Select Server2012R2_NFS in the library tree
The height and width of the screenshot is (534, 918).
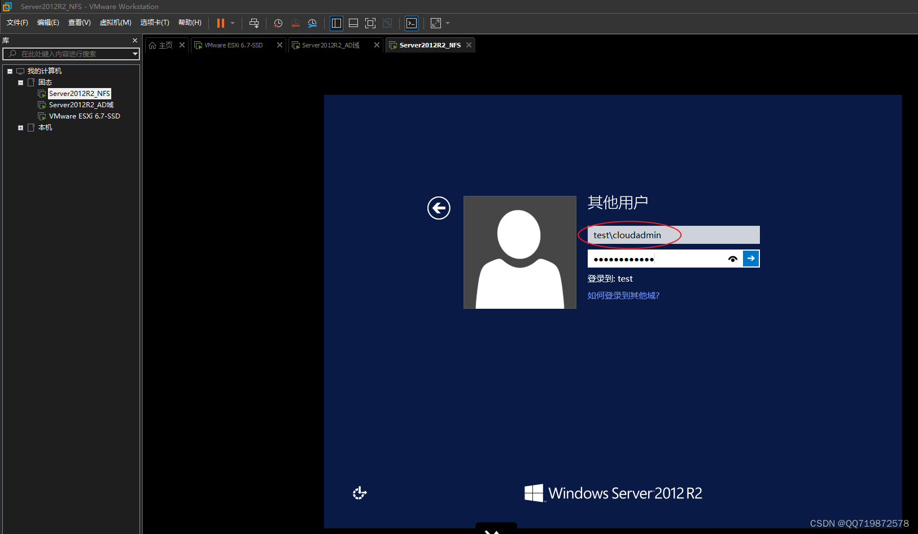tap(80, 94)
